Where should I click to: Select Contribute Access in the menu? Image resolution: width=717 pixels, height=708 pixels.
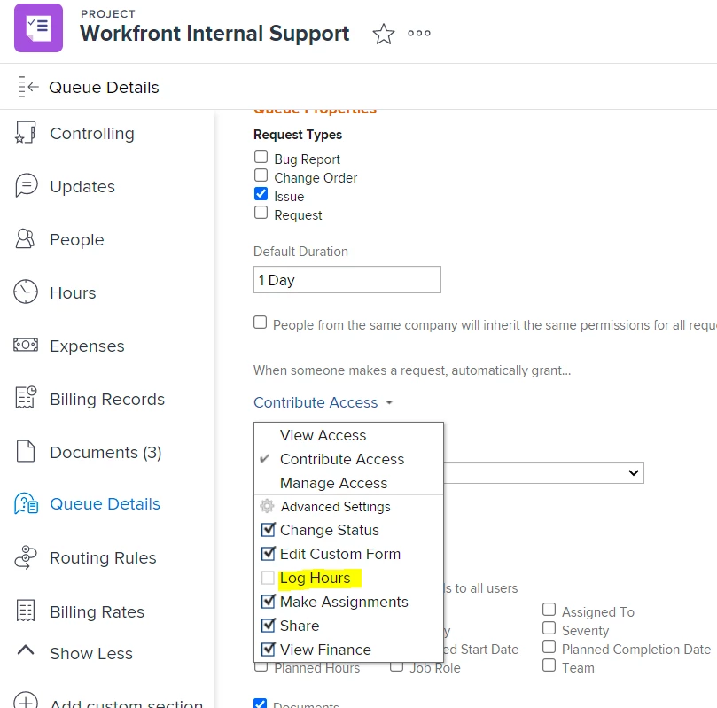[x=342, y=459]
